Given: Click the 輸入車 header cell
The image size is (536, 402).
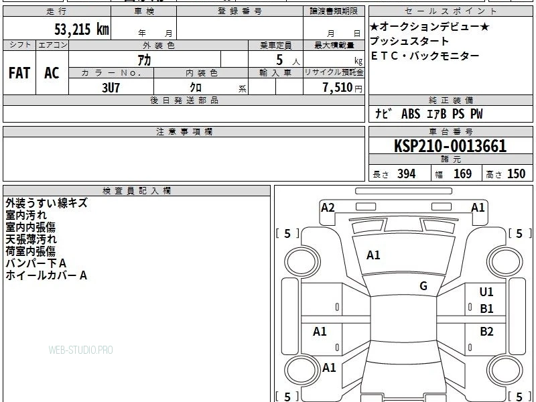Looking at the screenshot, I should [x=275, y=73].
